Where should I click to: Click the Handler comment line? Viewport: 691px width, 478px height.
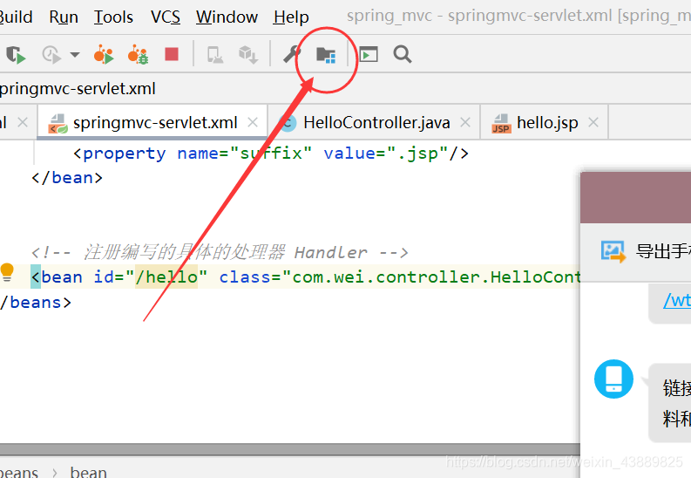pos(220,252)
